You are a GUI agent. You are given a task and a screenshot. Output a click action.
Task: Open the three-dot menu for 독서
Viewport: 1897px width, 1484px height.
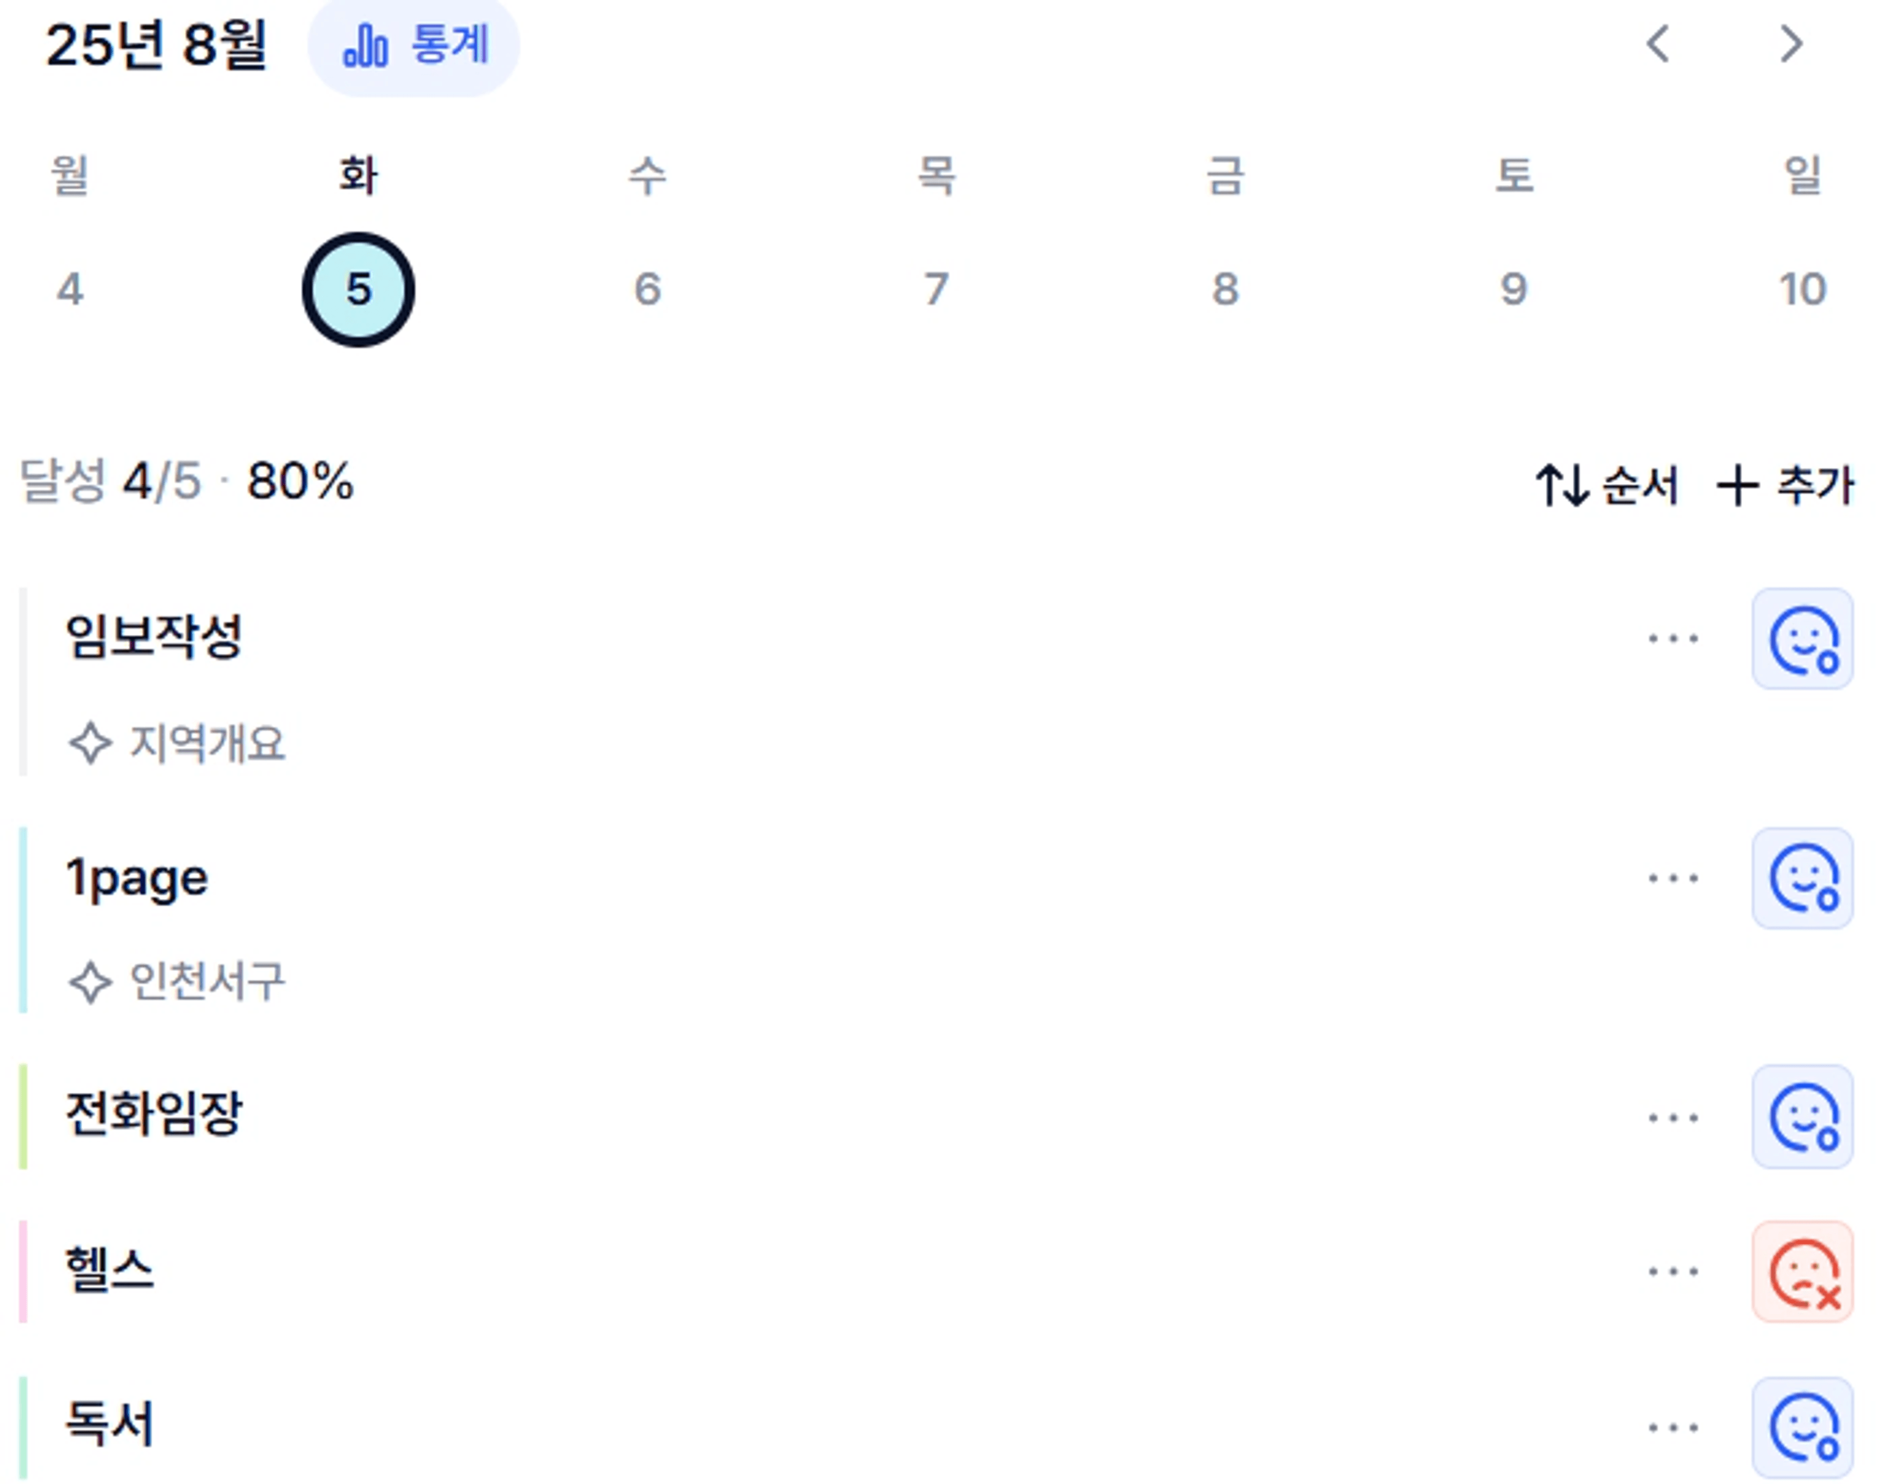[x=1674, y=1428]
